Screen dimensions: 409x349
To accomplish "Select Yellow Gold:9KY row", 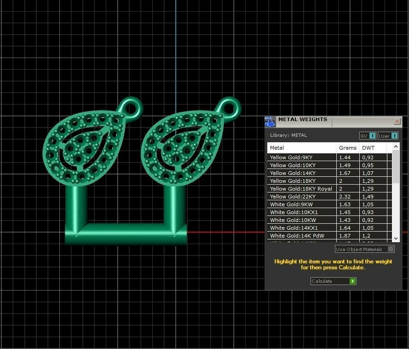I will [329, 157].
